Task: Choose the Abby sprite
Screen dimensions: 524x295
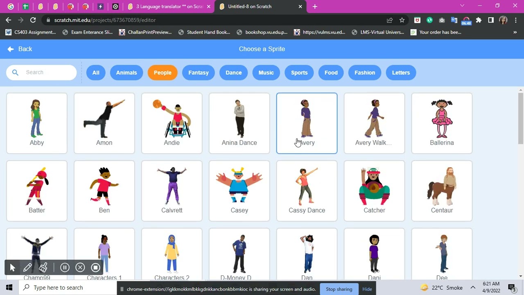Action: 37,123
